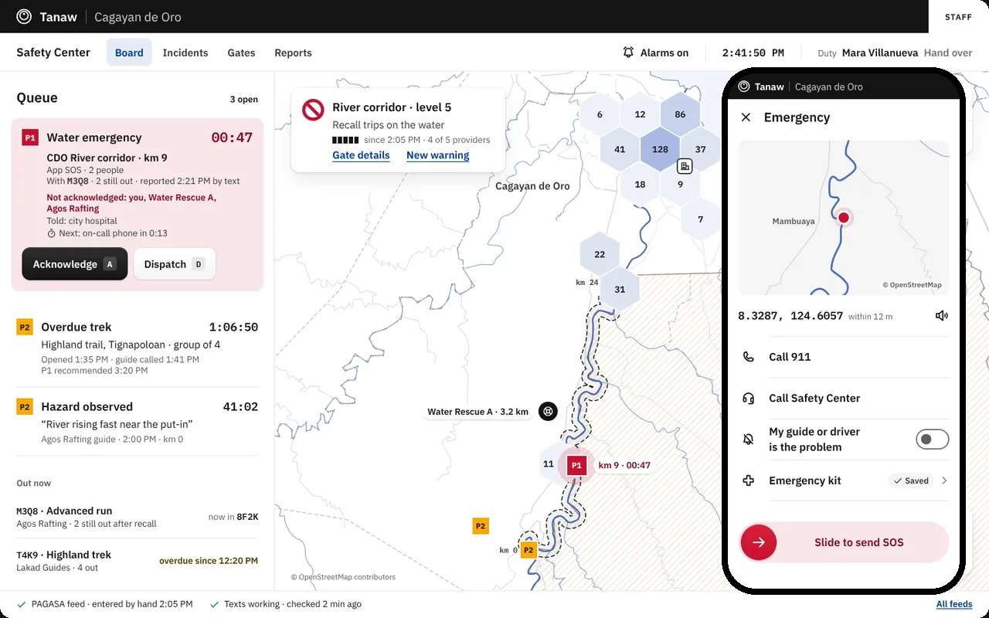The image size is (989, 618).
Task: Click the P1 badge on Water emergency card
Action: 30,138
